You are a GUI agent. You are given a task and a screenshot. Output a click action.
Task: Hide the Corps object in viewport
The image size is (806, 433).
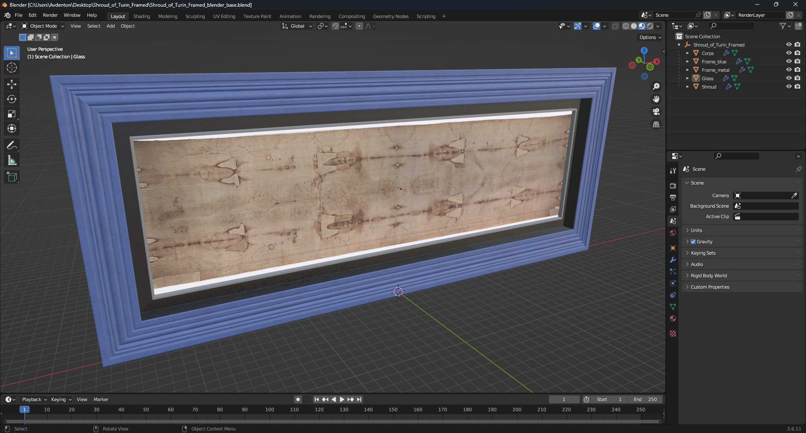click(789, 53)
